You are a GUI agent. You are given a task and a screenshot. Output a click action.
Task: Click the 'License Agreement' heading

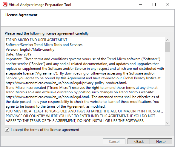click(22, 15)
